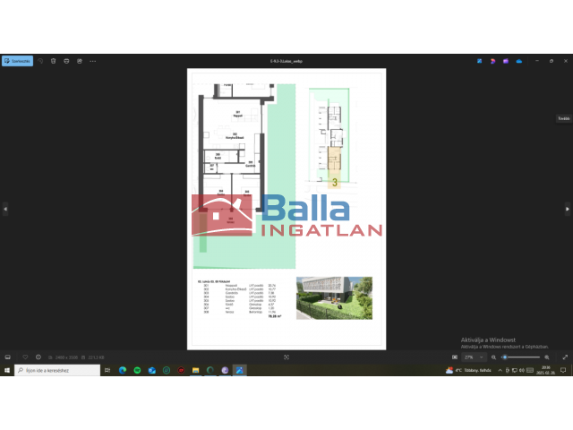Delete the image with the trash icon

pyautogui.click(x=54, y=61)
